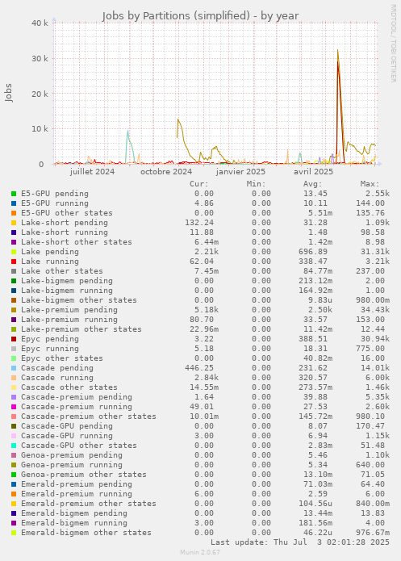Click the '20 k' axis tick label

point(40,94)
